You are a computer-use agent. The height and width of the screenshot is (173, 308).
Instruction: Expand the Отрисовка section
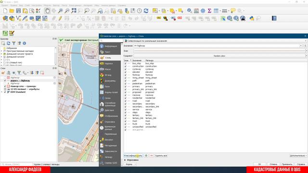(125, 160)
